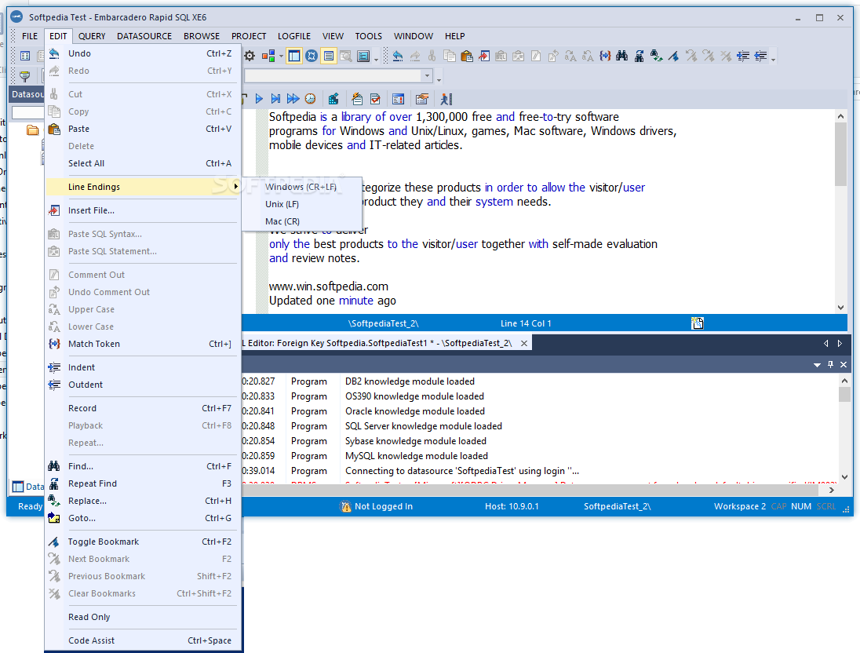Open dropdown arrow beside colored squares icon
Image resolution: width=860 pixels, height=653 pixels.
tap(282, 56)
